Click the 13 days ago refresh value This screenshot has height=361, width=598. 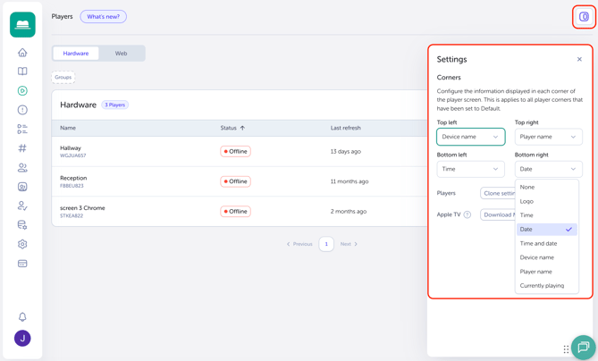click(346, 151)
